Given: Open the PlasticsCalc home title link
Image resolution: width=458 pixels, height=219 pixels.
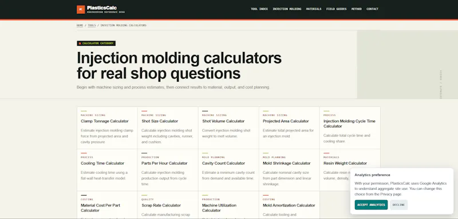Looking at the screenshot, I should (x=102, y=8).
